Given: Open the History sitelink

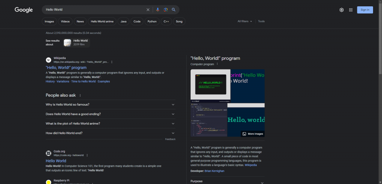Looking at the screenshot, I should tap(50, 81).
